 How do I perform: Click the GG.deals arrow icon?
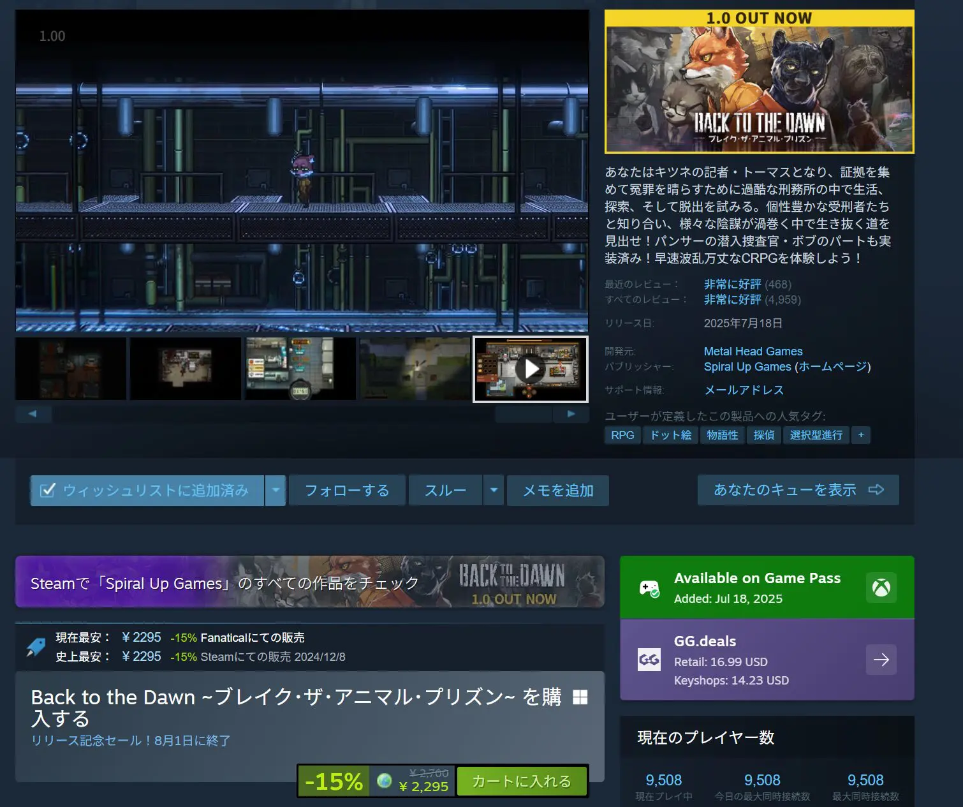(x=881, y=660)
